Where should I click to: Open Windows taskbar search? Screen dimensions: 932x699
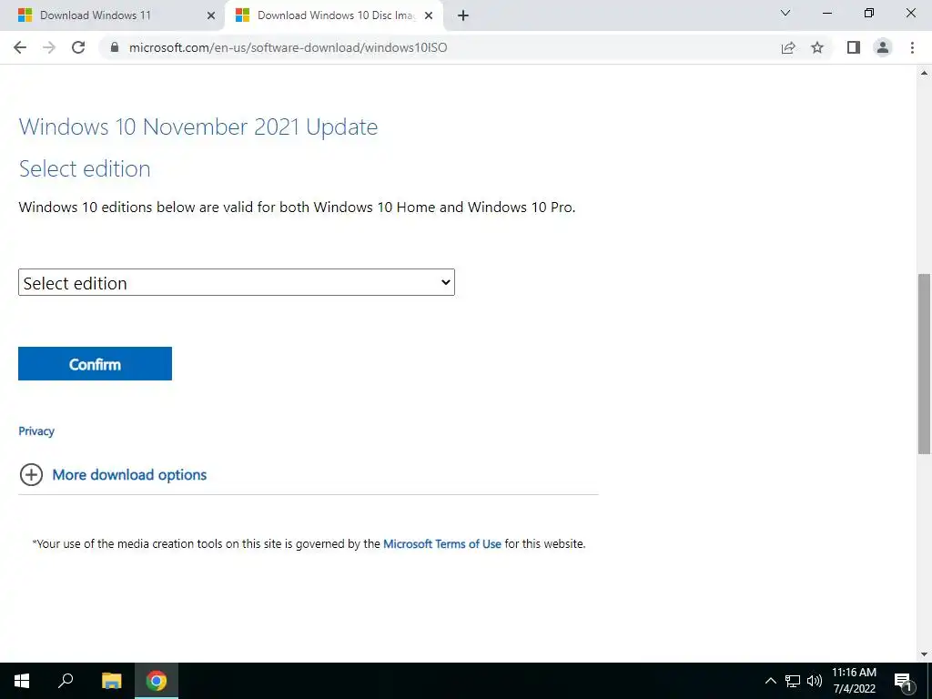[66, 681]
